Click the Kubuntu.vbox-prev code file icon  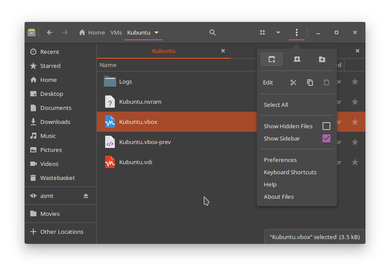110,142
